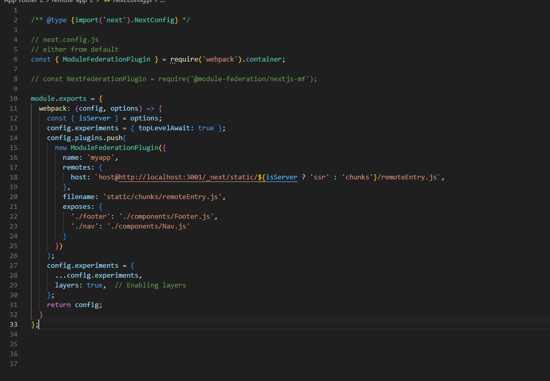This screenshot has height=381, width=550.
Task: Click the 'return' keyword on line 31
Action: [58, 305]
